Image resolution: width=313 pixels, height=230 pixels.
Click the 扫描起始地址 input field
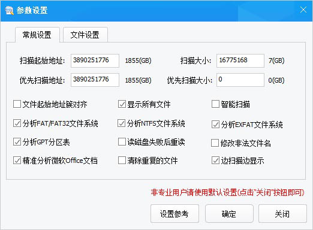coord(95,60)
